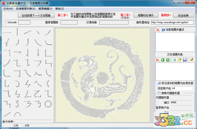Open the 帮助(Z) menu
The image size is (197, 129).
[60, 9]
